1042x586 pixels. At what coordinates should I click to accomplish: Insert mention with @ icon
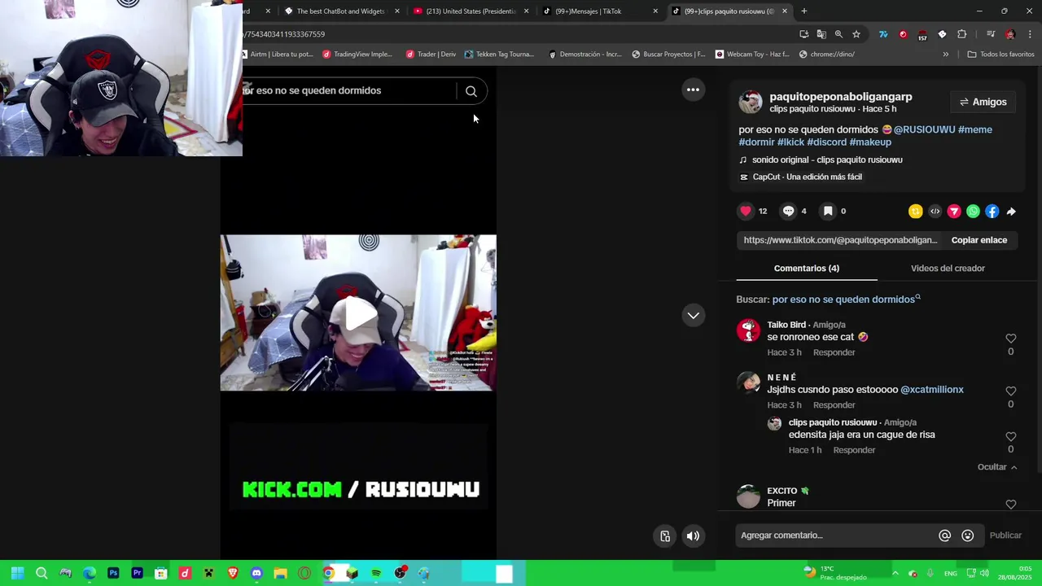944,536
